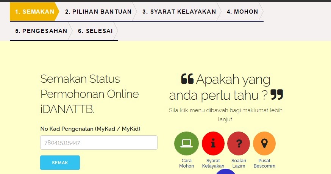Select the 1. SEMAKAN step tab
Screen dimensions: 331x174
[34, 12]
